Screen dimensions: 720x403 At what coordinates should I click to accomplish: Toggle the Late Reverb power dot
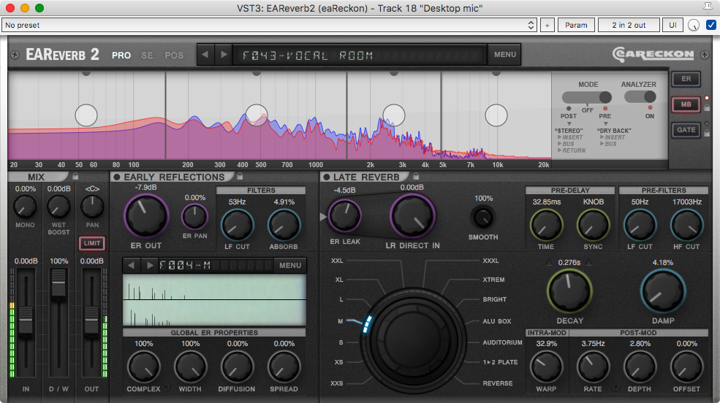pos(327,177)
